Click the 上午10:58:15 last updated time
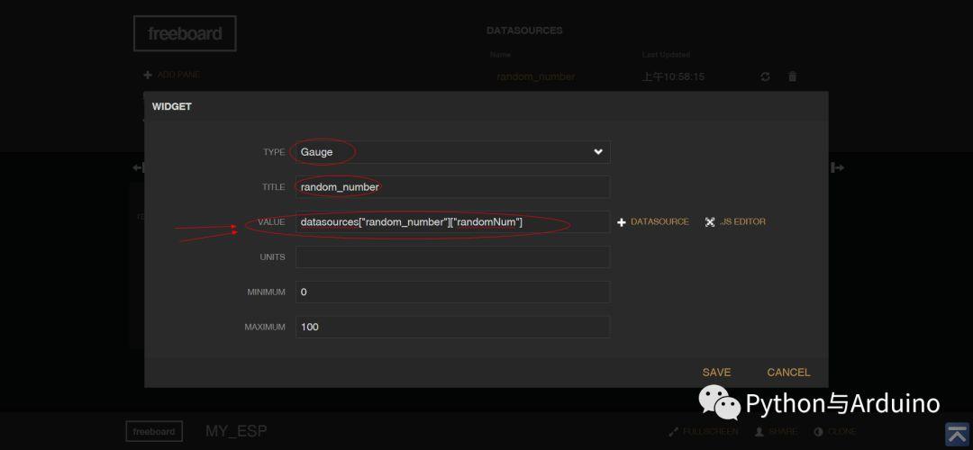Viewport: 973px width, 450px height. 673,76
